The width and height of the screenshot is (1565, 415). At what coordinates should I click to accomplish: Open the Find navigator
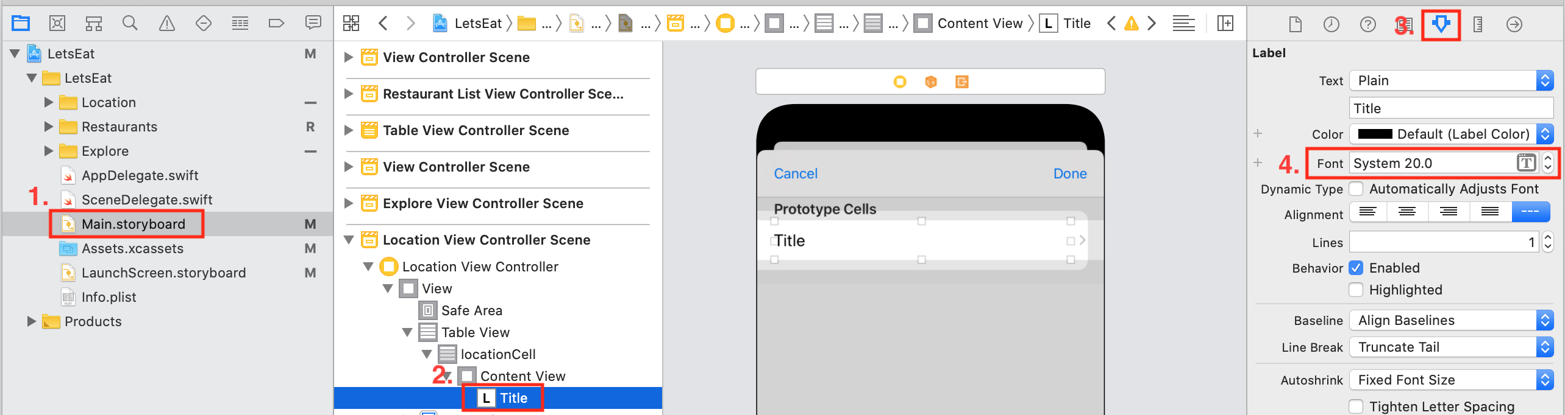tap(130, 24)
